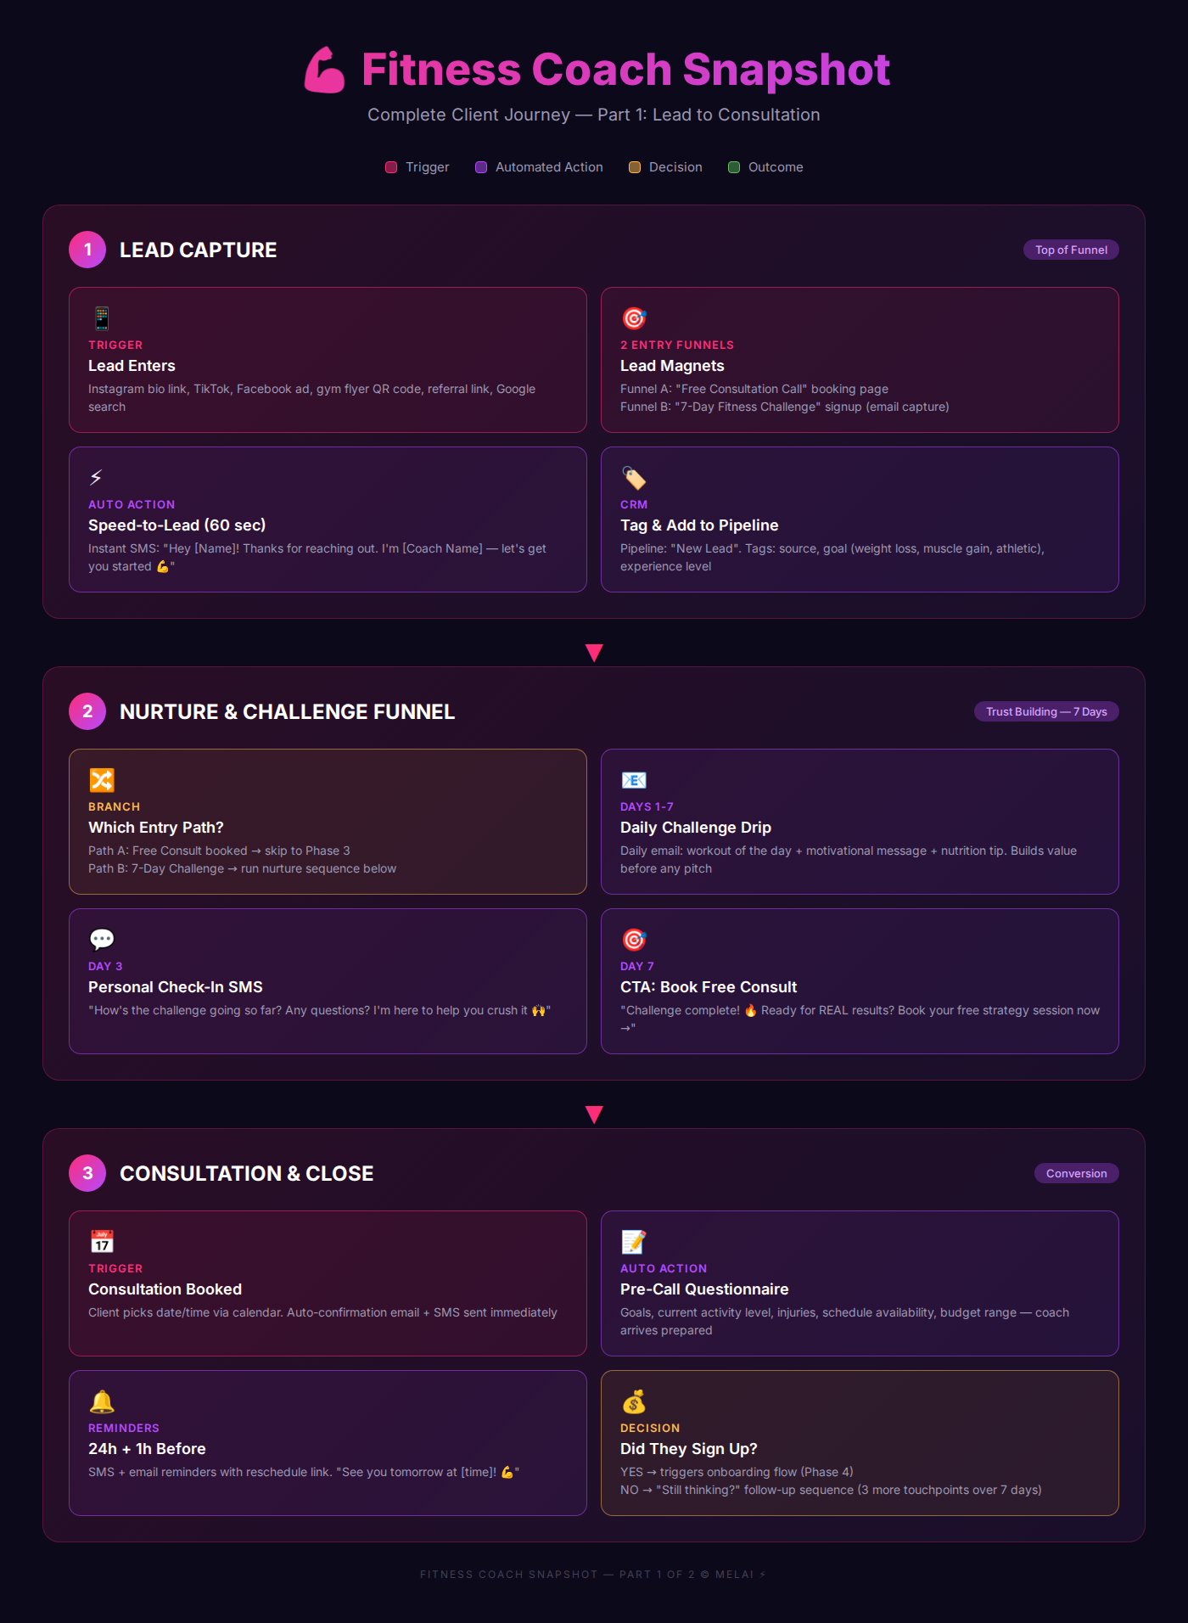Click the number 1 Lead Capture circle

[x=87, y=250]
